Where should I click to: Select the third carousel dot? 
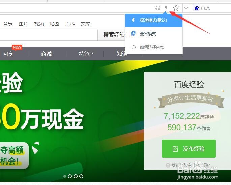click(76, 176)
